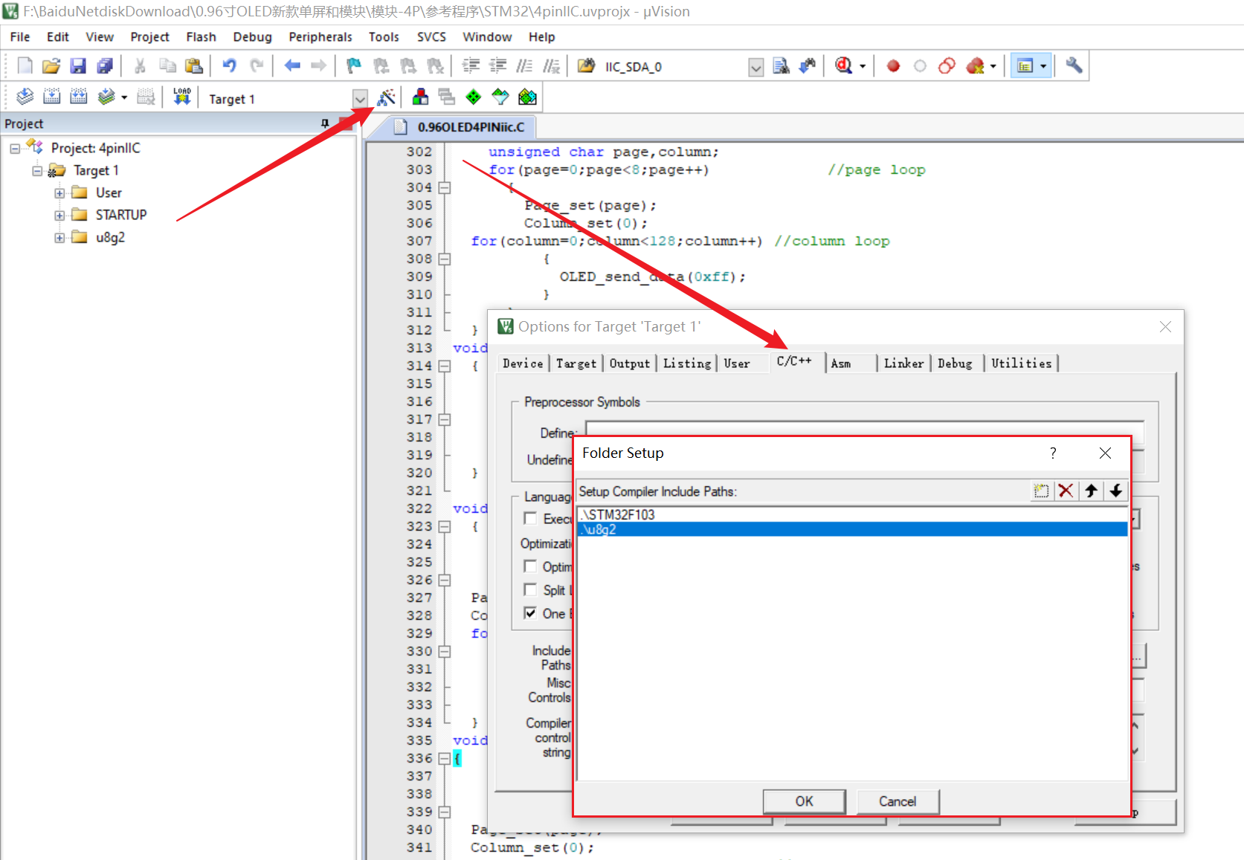The height and width of the screenshot is (860, 1244).
Task: Open Options for Target wand icon
Action: click(x=387, y=97)
